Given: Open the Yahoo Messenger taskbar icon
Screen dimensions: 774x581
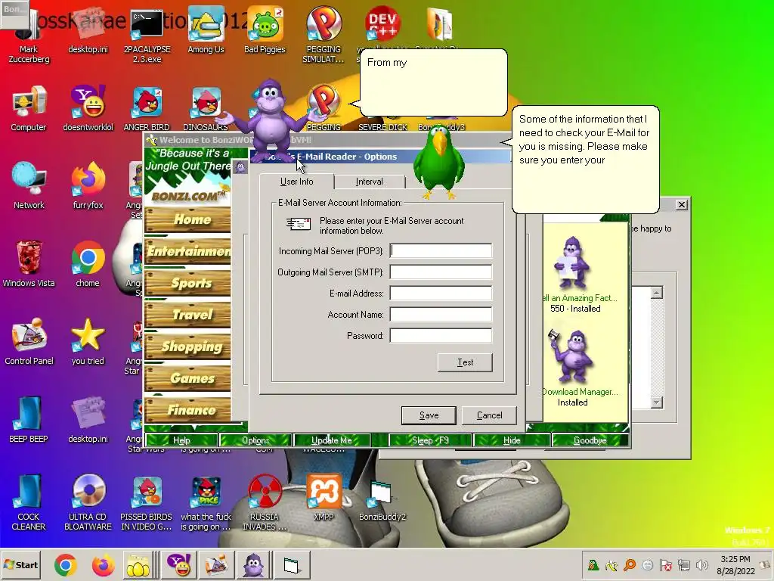Looking at the screenshot, I should [x=178, y=564].
